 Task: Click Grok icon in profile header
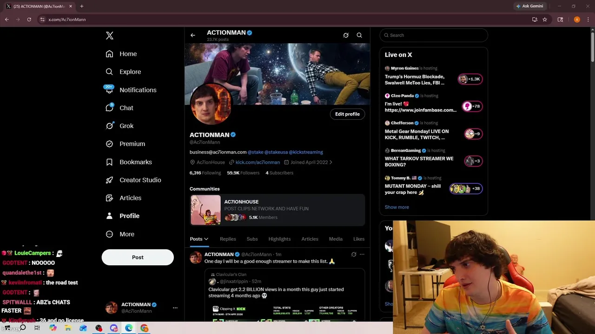pos(346,35)
